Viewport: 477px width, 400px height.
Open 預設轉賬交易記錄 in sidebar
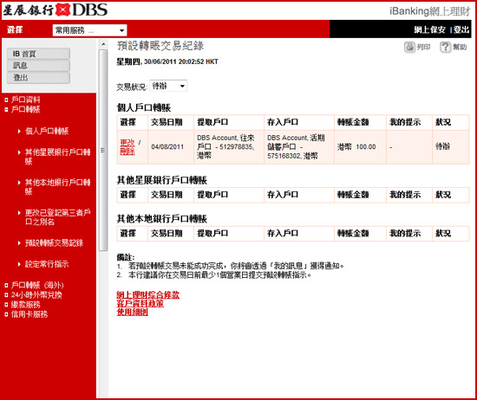tap(54, 243)
